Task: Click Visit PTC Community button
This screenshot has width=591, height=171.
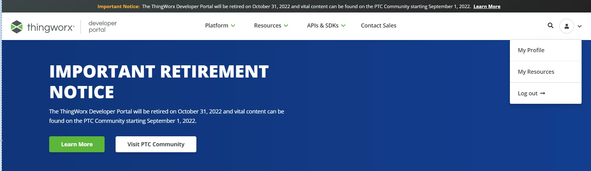Action: tap(156, 144)
